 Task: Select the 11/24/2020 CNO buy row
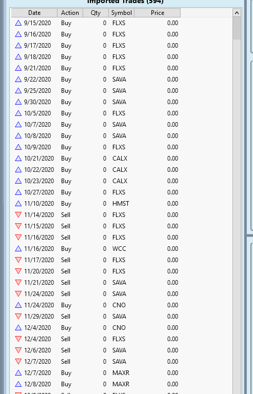pyautogui.click(x=122, y=305)
